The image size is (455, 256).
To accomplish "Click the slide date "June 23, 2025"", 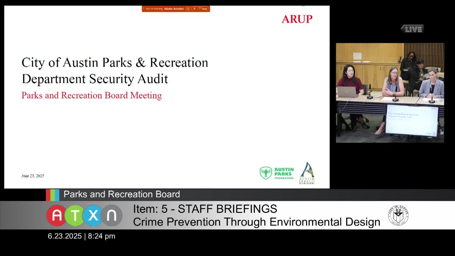I will (x=33, y=176).
